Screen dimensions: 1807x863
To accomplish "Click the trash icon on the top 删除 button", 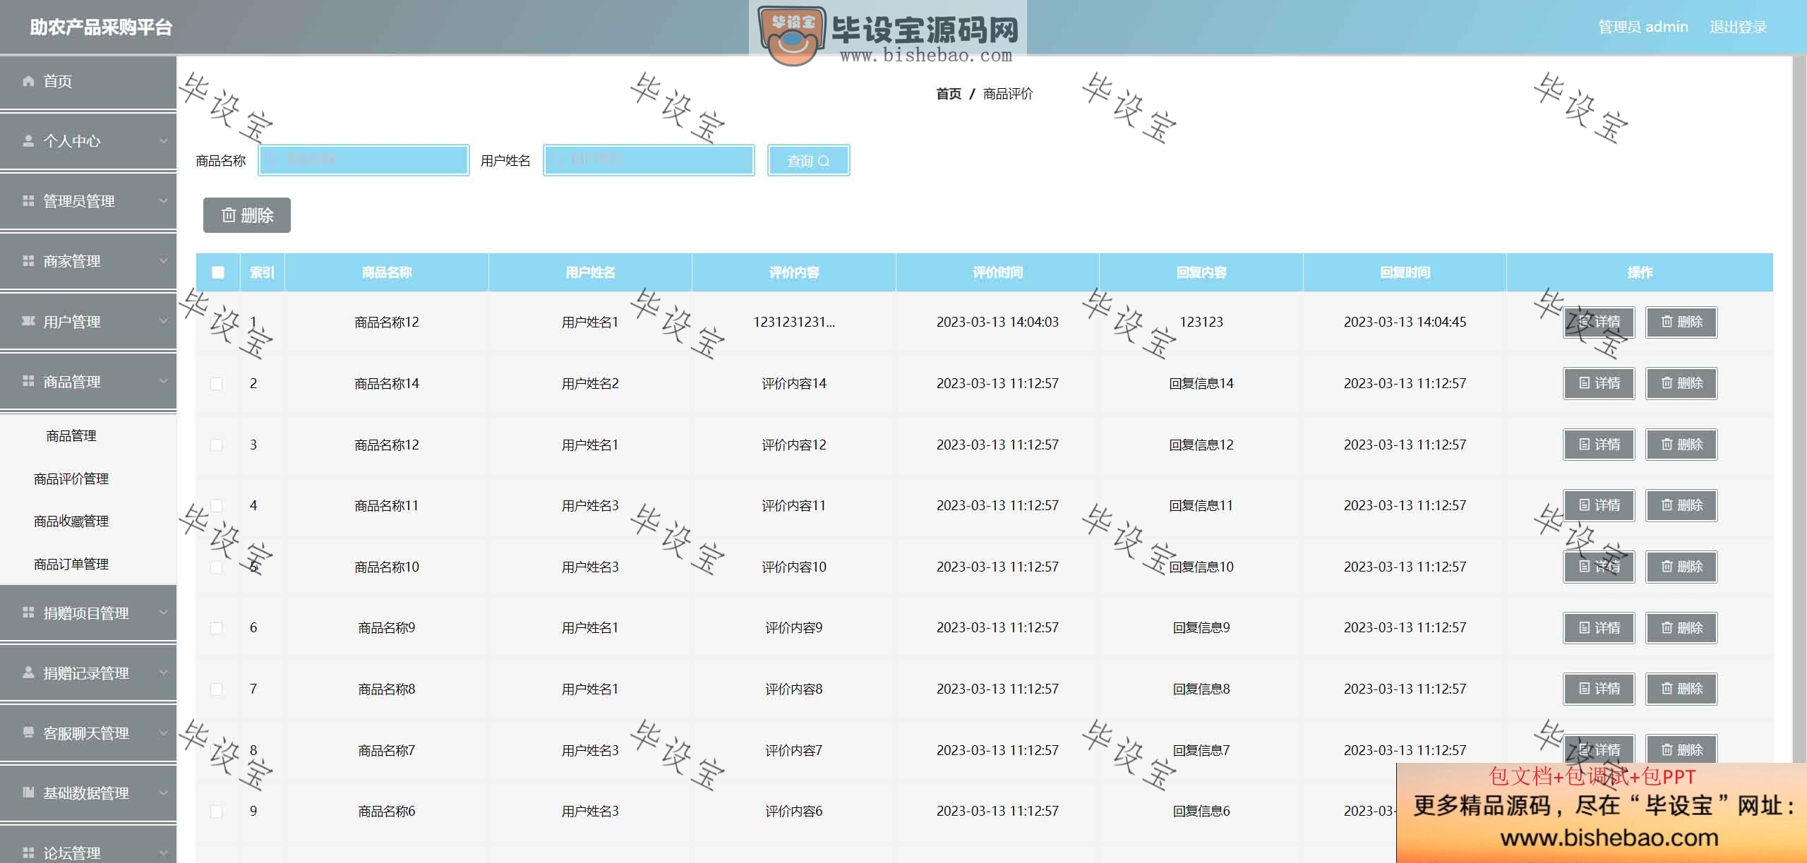I will (x=229, y=215).
